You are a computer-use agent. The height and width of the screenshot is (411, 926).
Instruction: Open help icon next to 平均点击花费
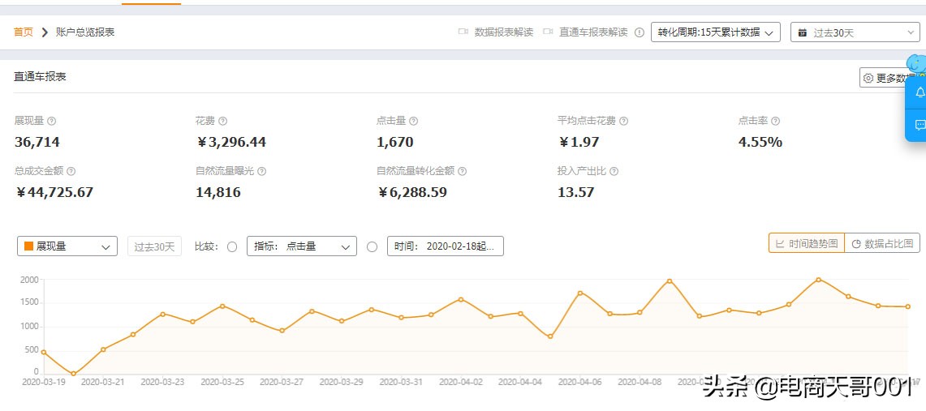tap(623, 121)
